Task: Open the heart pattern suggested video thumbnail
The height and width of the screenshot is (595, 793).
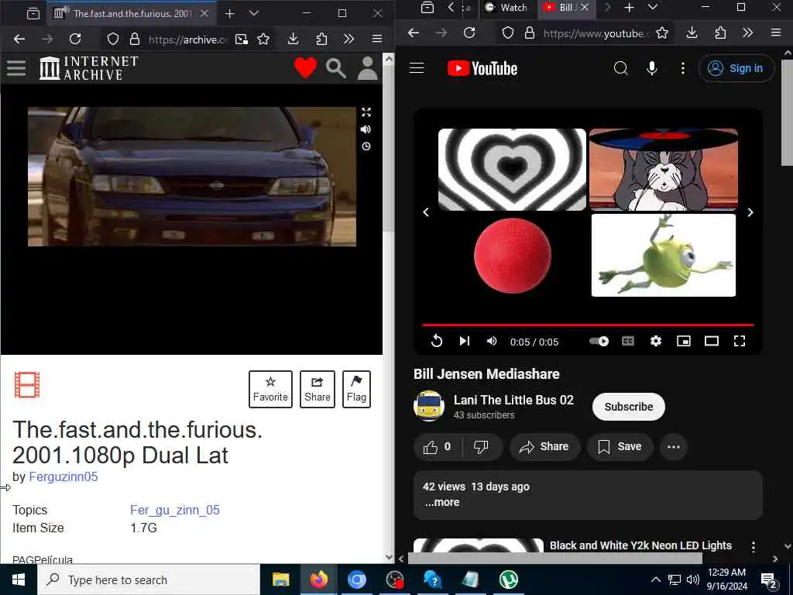Action: 512,170
